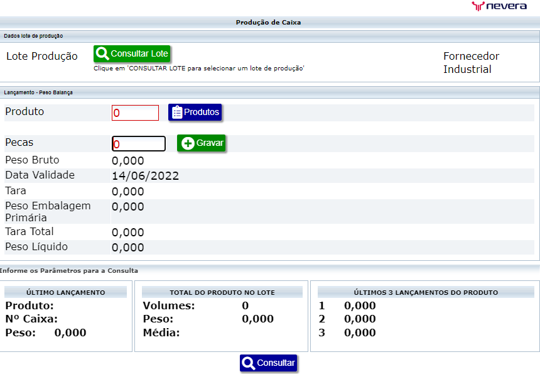Run the Consultar query at the bottom
This screenshot has width=540, height=374.
click(268, 363)
